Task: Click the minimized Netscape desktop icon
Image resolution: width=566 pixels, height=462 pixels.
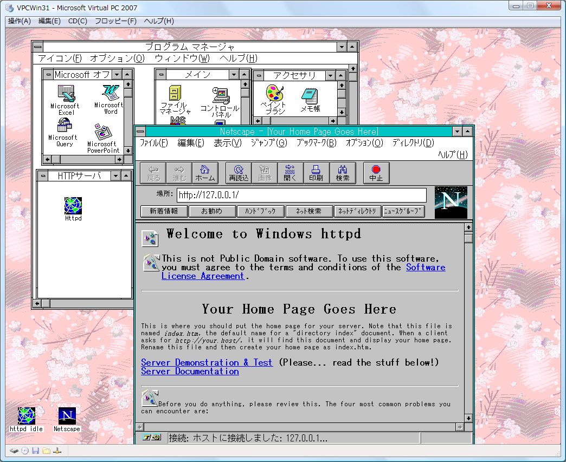Action: (67, 416)
